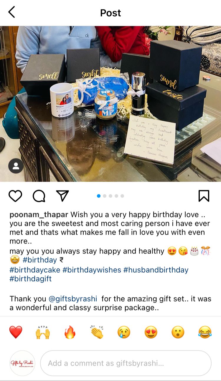Pick the laughing tears emoji reaction
Image resolution: width=221 pixels, height=381 pixels.
click(x=205, y=332)
